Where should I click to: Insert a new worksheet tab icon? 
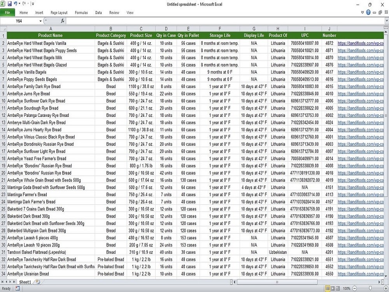(38, 282)
